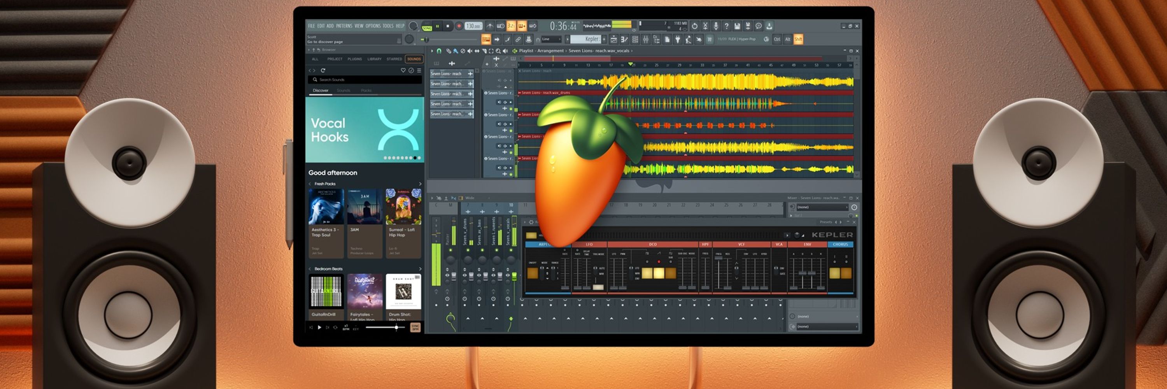This screenshot has height=389, width=1167.
Task: Toggle the green magnet snap in Playlist
Action: [x=439, y=51]
